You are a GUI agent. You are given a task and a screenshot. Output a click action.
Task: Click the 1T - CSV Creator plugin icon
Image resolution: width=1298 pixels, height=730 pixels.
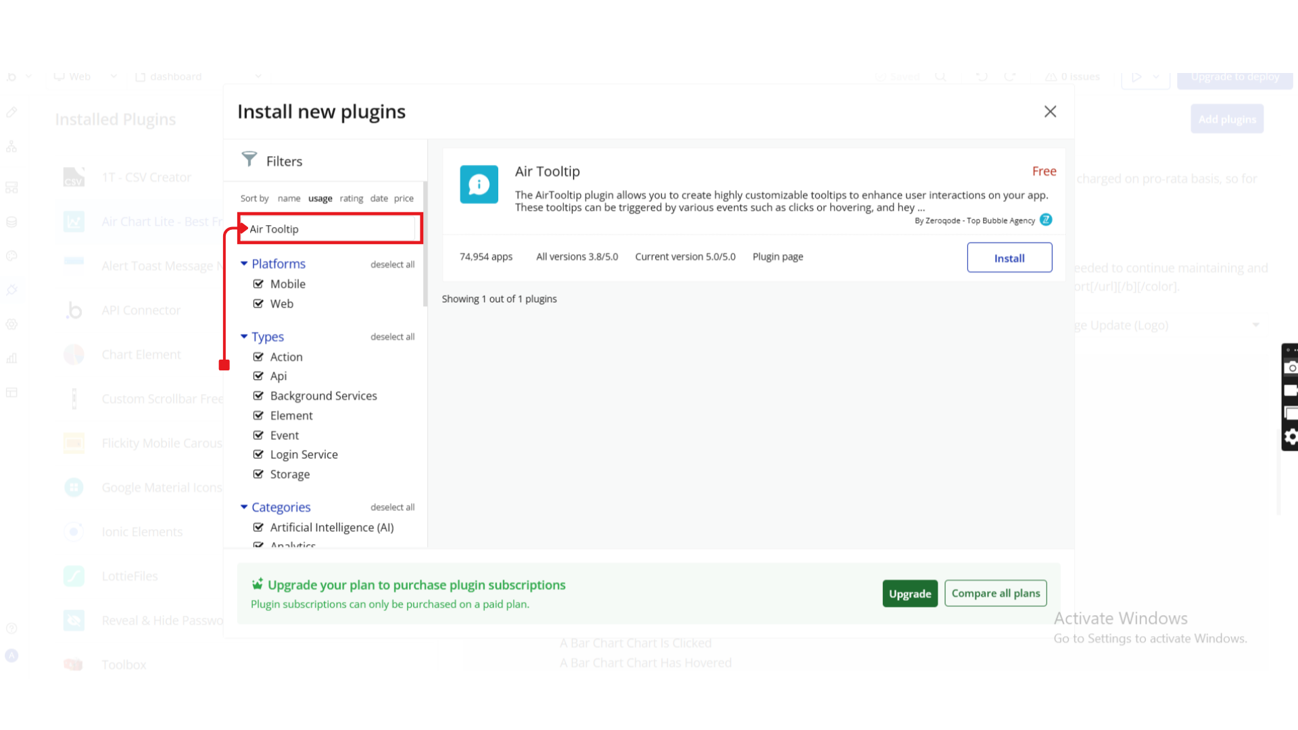tap(74, 177)
